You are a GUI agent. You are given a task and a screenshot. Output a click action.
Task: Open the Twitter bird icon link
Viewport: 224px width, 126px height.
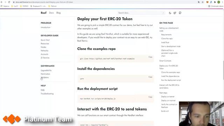coord(175,13)
